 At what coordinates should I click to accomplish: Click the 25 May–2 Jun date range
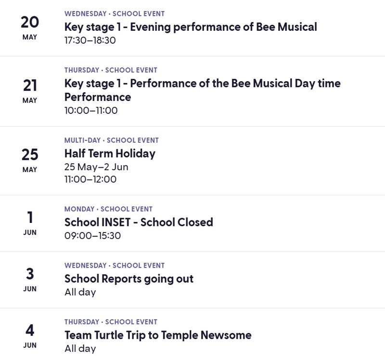pos(96,167)
